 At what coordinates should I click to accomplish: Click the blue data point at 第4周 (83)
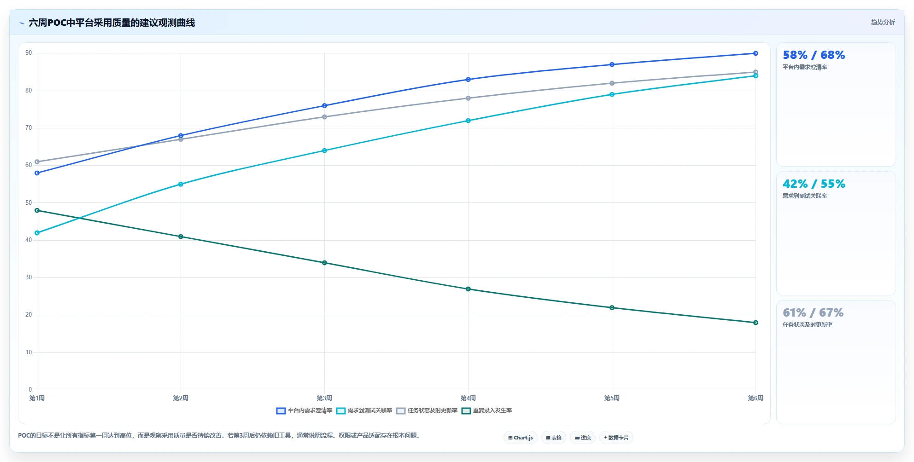[468, 80]
